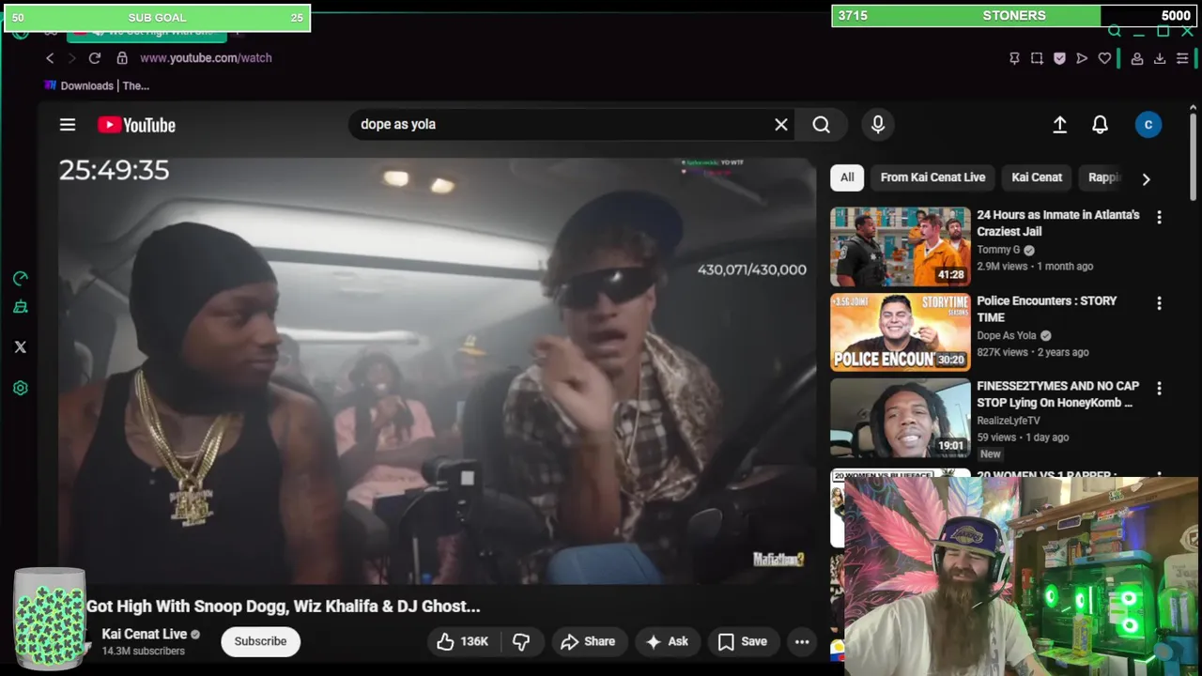Image resolution: width=1202 pixels, height=676 pixels.
Task: Open Police Encounters : STORY TIME title
Action: pyautogui.click(x=1047, y=309)
